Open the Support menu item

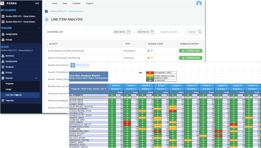tap(89, 3)
